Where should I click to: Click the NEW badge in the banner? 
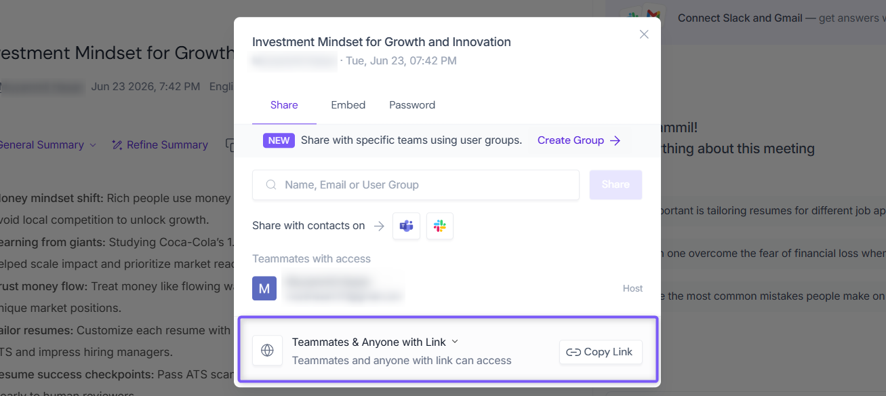click(279, 140)
